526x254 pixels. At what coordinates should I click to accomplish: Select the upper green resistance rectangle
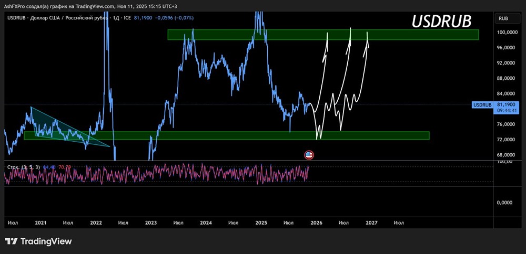(x=323, y=35)
